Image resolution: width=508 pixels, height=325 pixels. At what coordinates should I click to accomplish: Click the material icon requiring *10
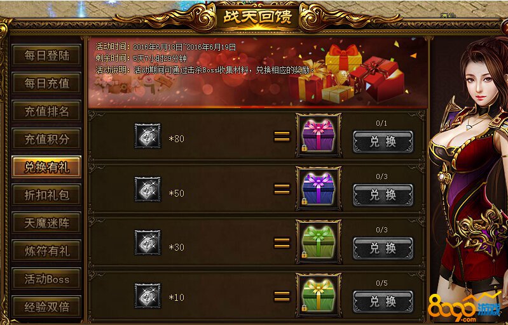[148, 296]
